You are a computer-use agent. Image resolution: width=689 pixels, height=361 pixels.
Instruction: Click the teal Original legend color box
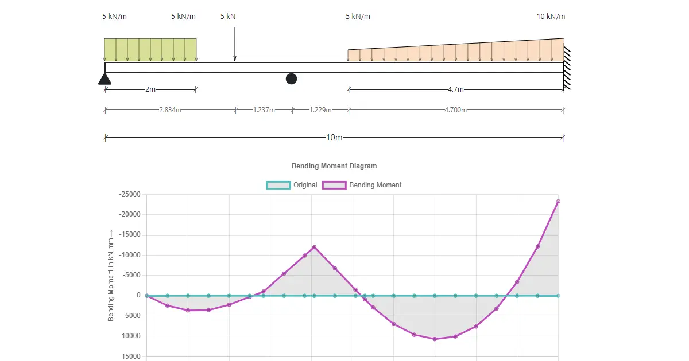click(278, 185)
